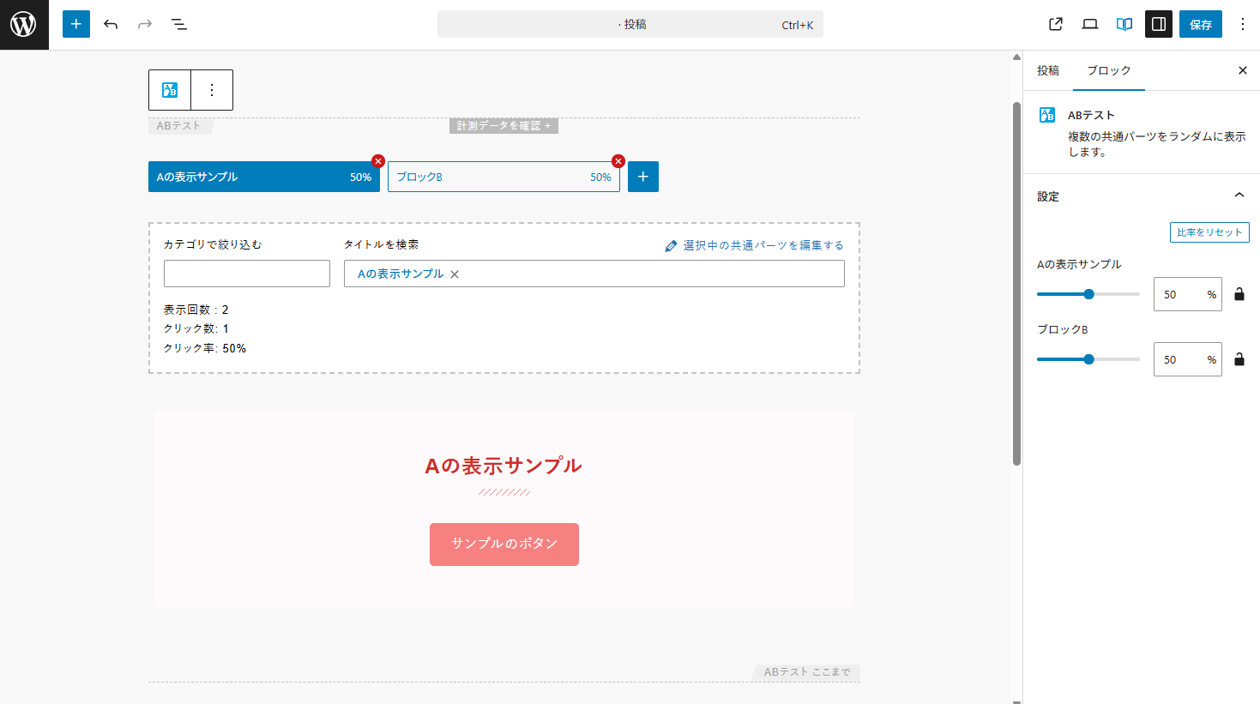Viewport: 1260px width, 704px height.
Task: Open the device view selector
Action: click(1090, 24)
